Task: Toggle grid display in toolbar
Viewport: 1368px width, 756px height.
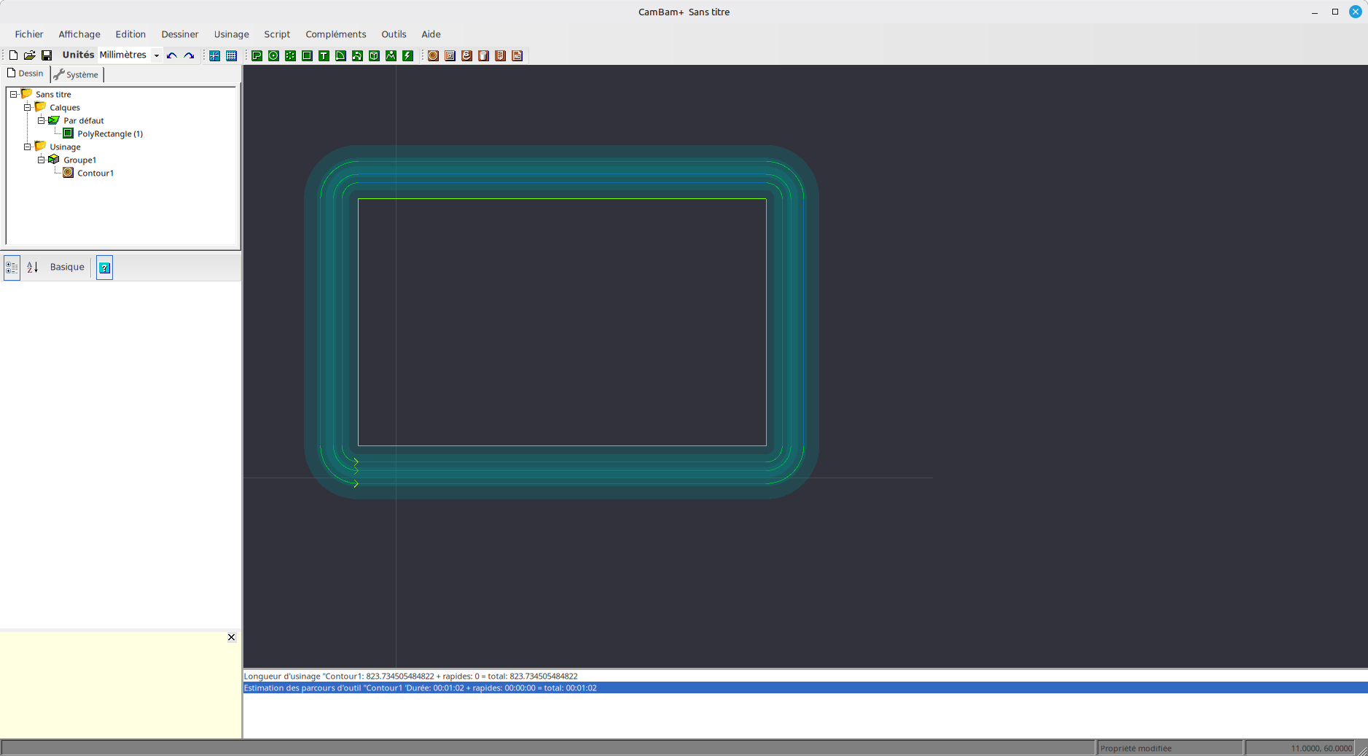Action: (x=232, y=55)
